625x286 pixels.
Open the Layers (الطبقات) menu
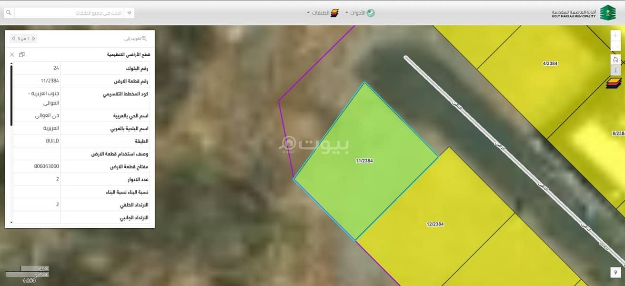(322, 13)
